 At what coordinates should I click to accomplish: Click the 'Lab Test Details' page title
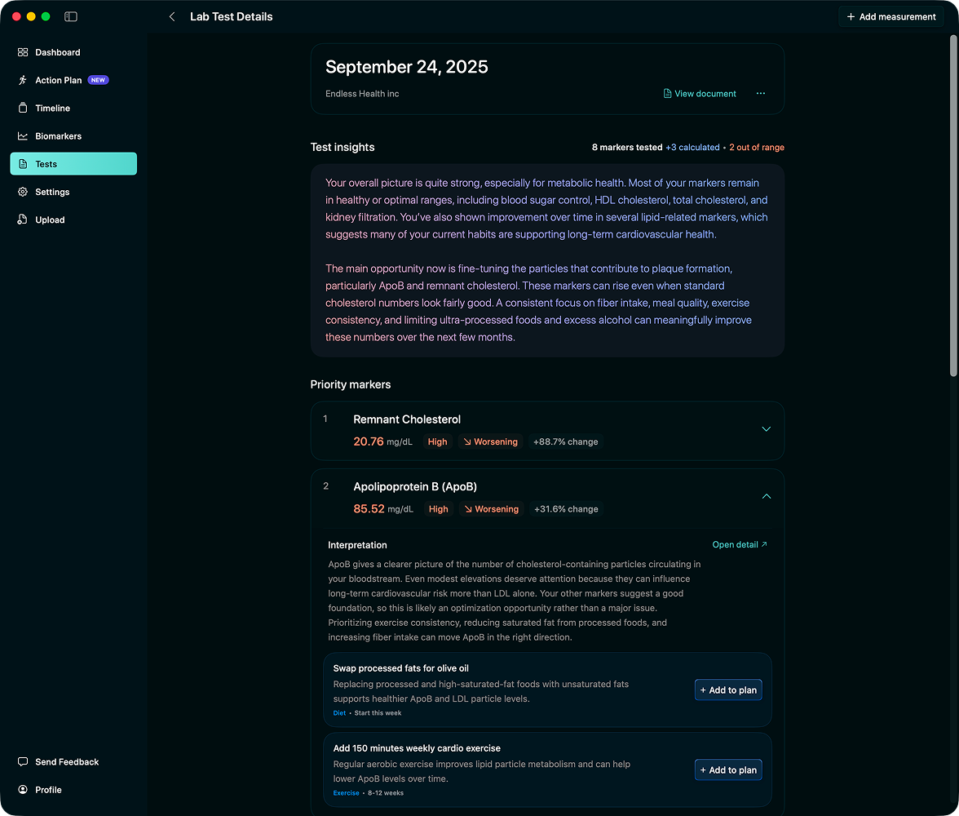coord(232,16)
